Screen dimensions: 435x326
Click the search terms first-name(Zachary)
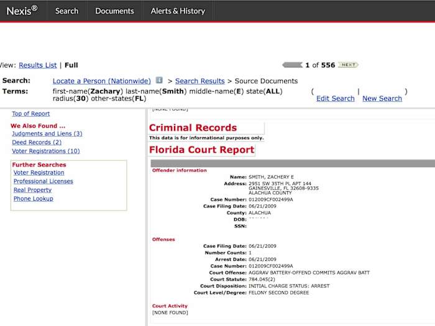[88, 91]
